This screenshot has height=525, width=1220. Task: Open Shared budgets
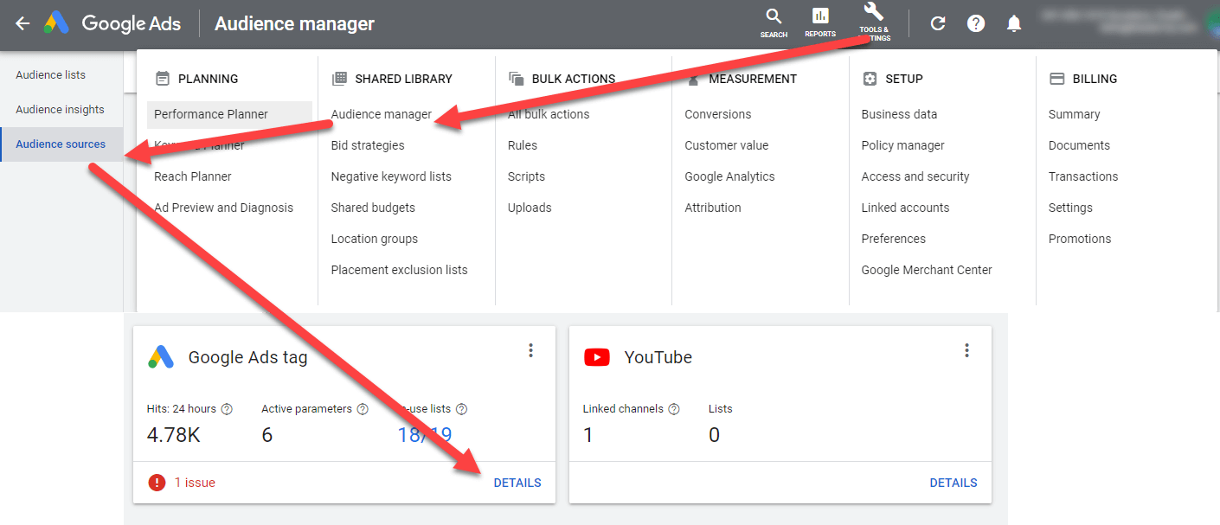(373, 208)
